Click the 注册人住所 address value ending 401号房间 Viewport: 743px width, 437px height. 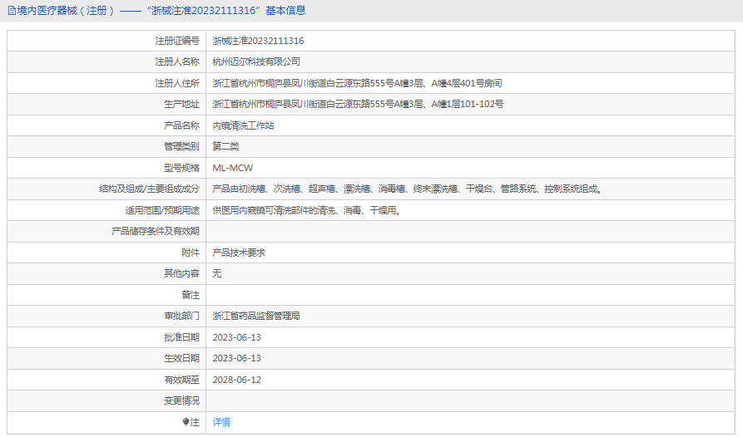pos(357,83)
